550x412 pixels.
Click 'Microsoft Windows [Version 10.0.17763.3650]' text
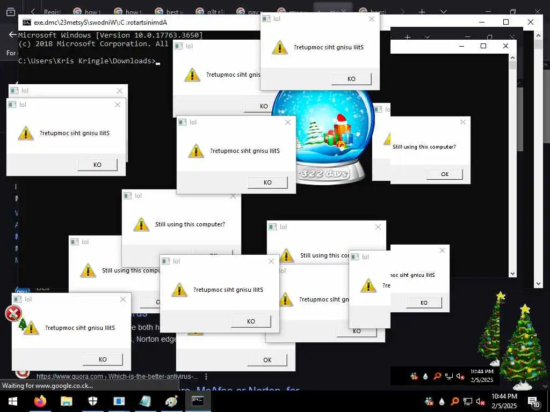pos(111,35)
